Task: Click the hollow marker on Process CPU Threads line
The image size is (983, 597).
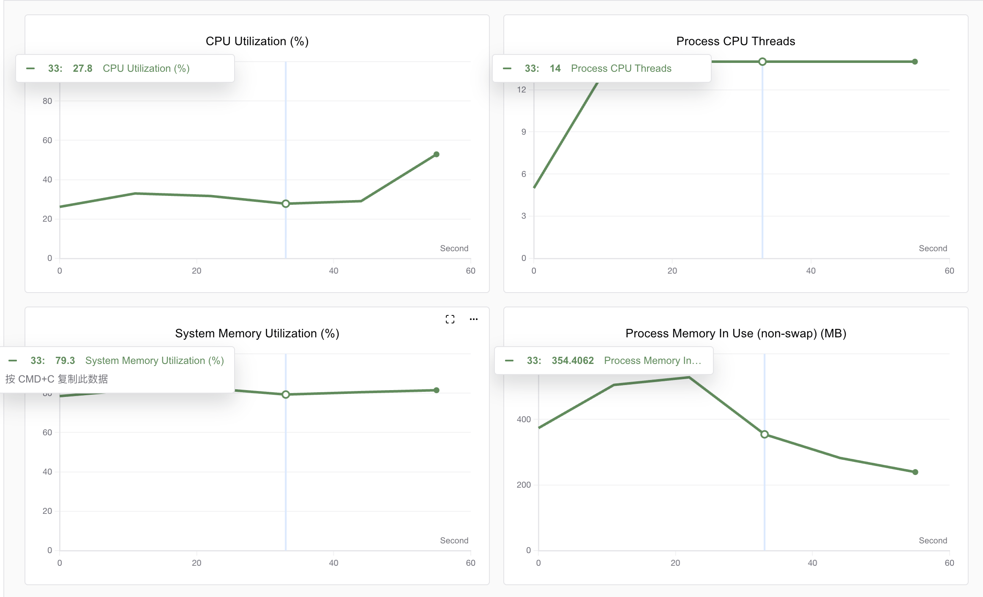Action: [762, 62]
